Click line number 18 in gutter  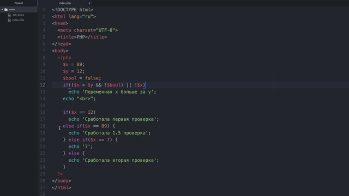43,126
